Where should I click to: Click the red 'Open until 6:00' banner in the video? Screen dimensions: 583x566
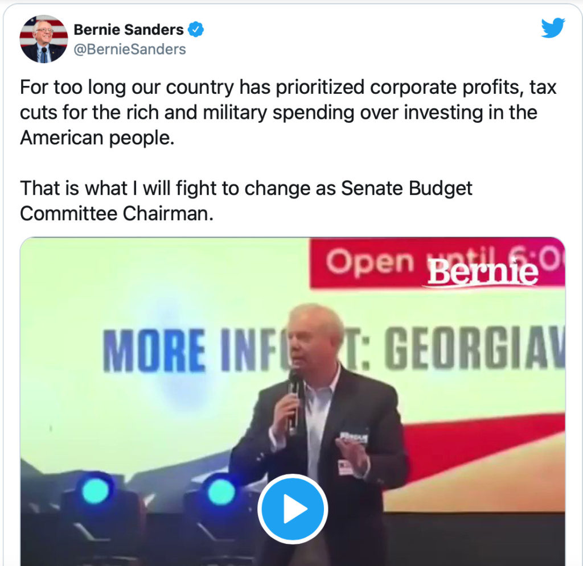[x=370, y=262]
